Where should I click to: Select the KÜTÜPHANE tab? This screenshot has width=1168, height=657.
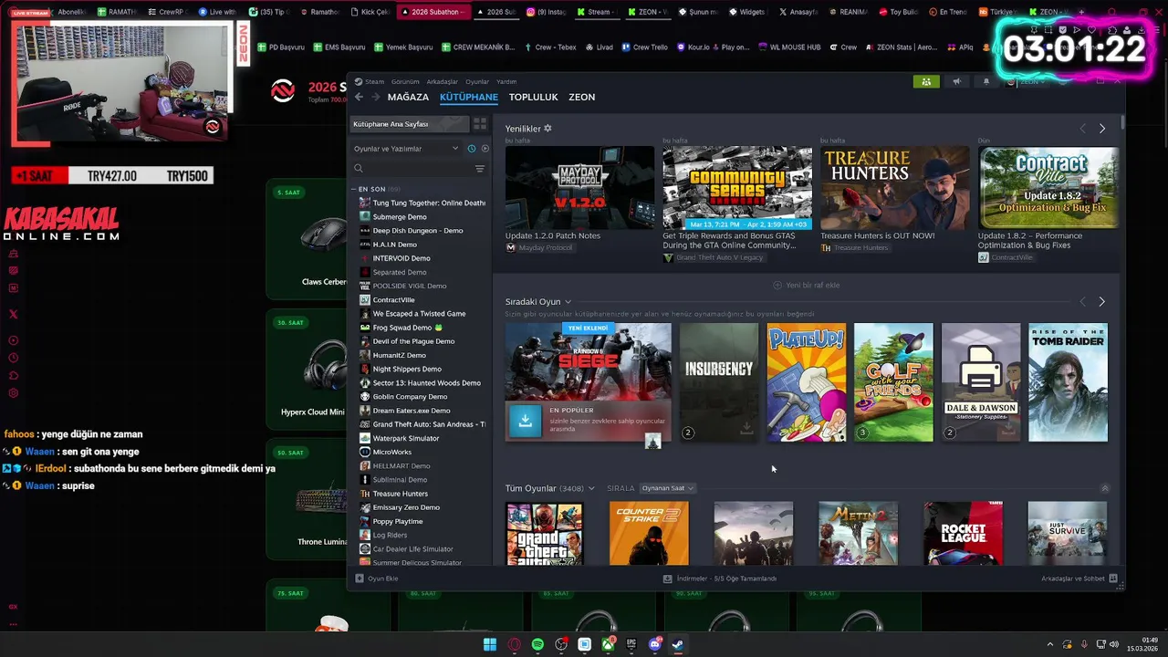[x=469, y=97]
